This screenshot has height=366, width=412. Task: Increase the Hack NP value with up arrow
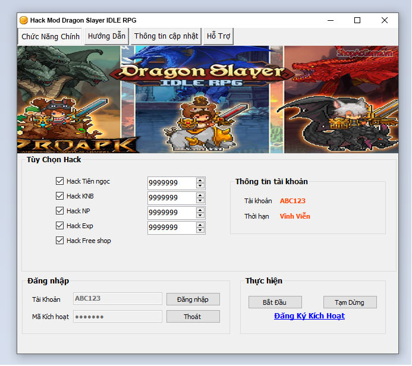coord(200,210)
